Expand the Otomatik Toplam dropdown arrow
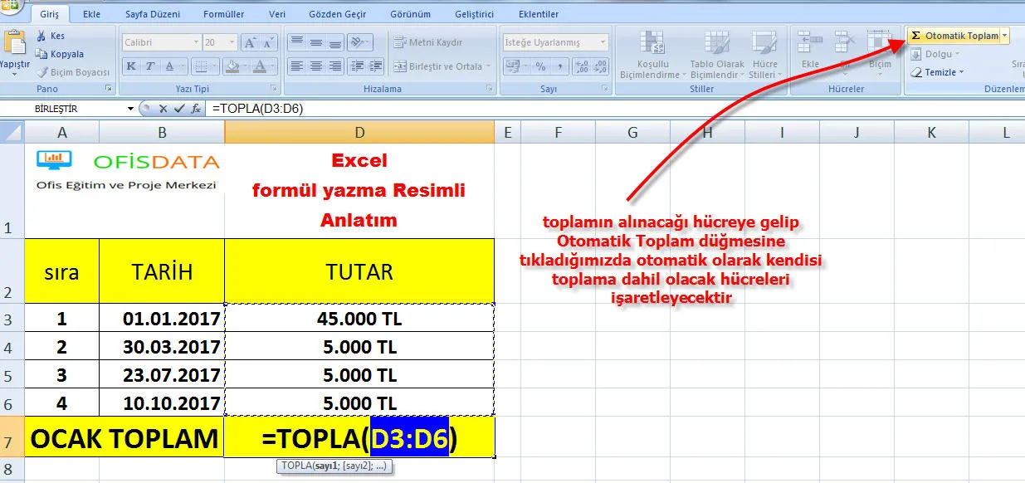 [x=1005, y=36]
